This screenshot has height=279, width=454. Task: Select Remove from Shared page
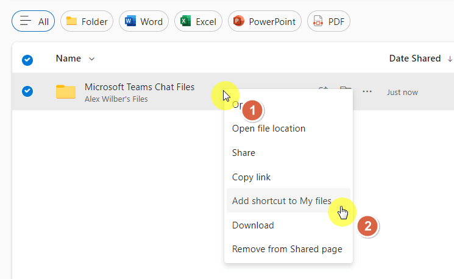tap(288, 249)
